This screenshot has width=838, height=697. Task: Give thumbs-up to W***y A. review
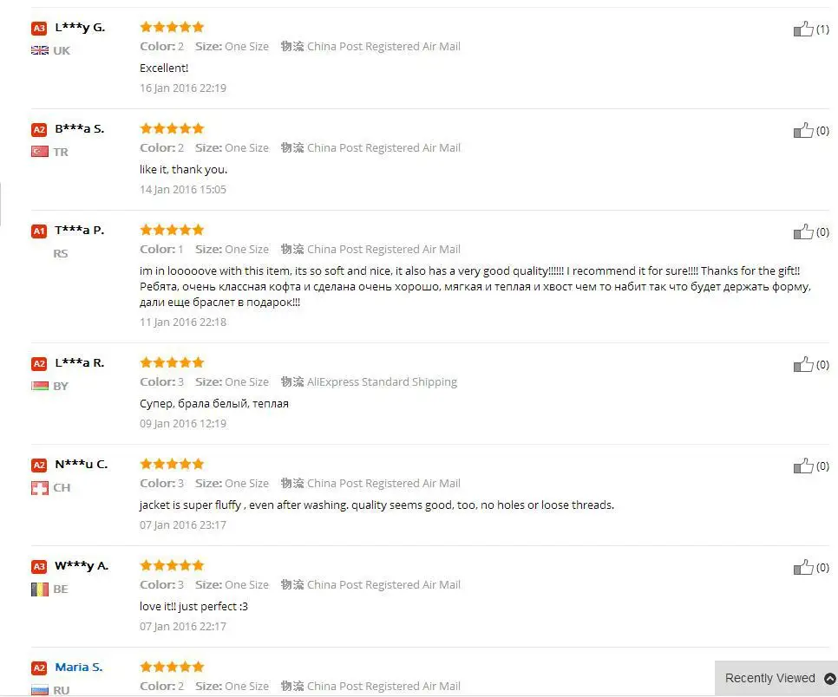pyautogui.click(x=802, y=567)
